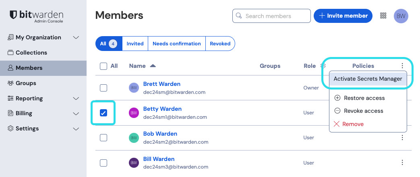Open Bob Warden's row options menu

click(x=402, y=138)
